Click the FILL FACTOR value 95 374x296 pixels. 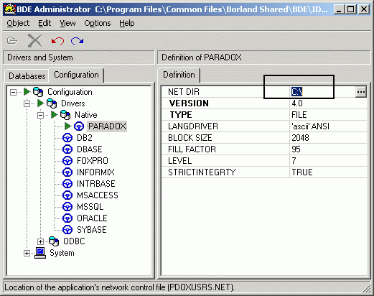coord(296,149)
